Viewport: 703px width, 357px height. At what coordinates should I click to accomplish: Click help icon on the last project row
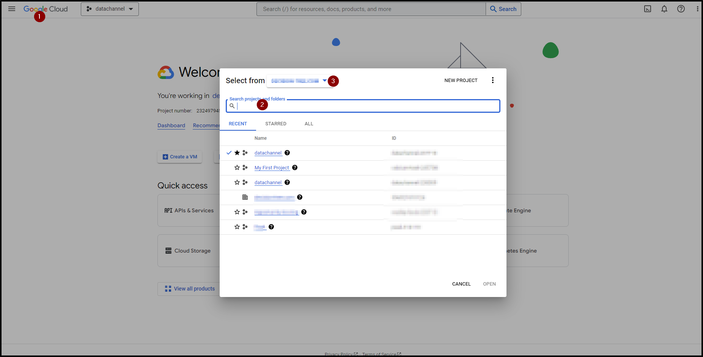271,227
